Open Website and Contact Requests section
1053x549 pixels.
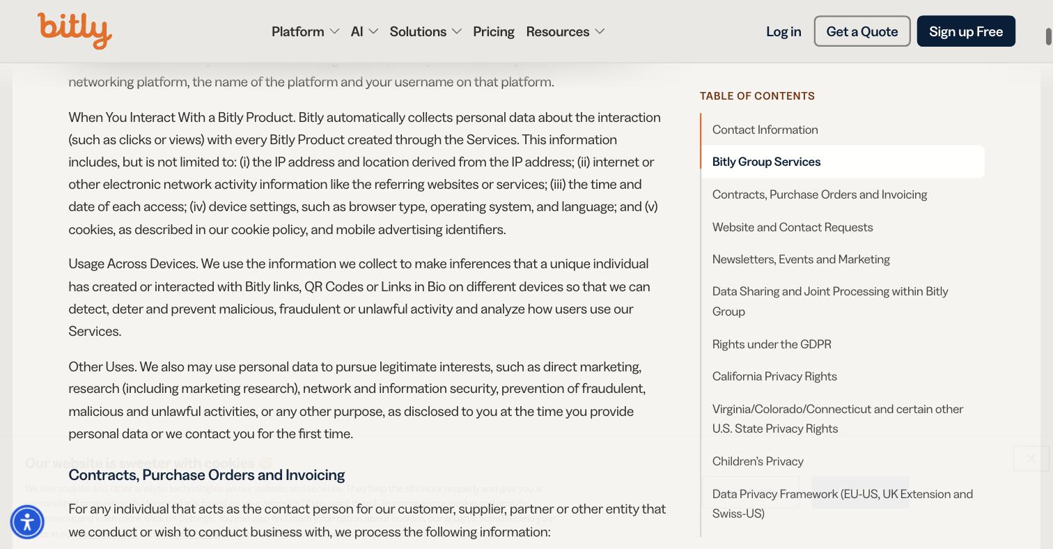tap(792, 227)
